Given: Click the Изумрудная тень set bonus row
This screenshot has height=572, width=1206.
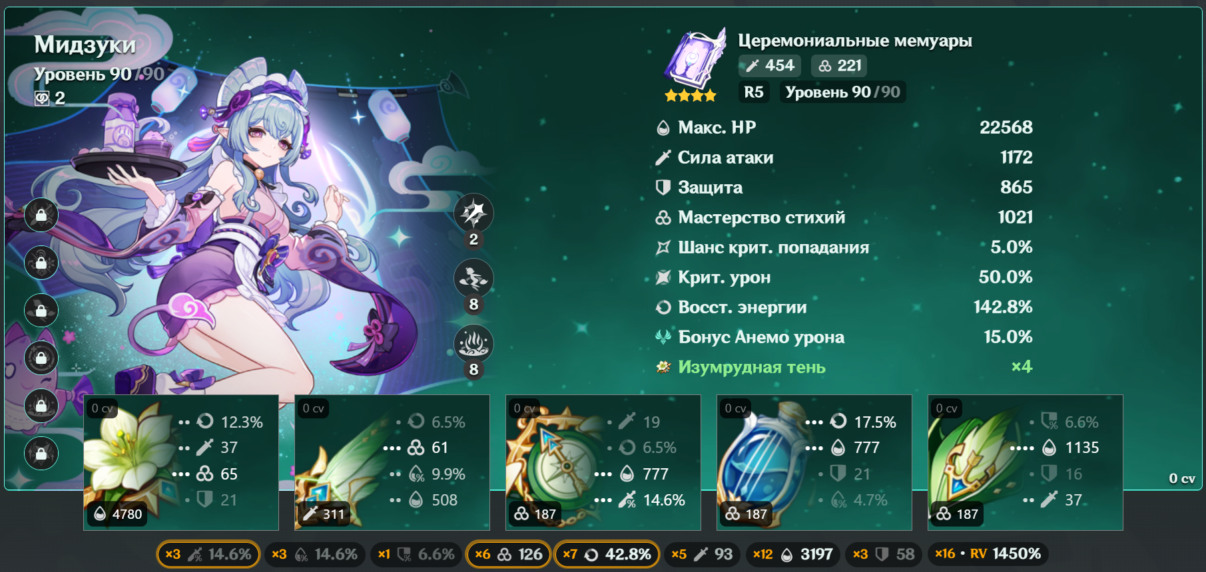Looking at the screenshot, I should point(844,367).
